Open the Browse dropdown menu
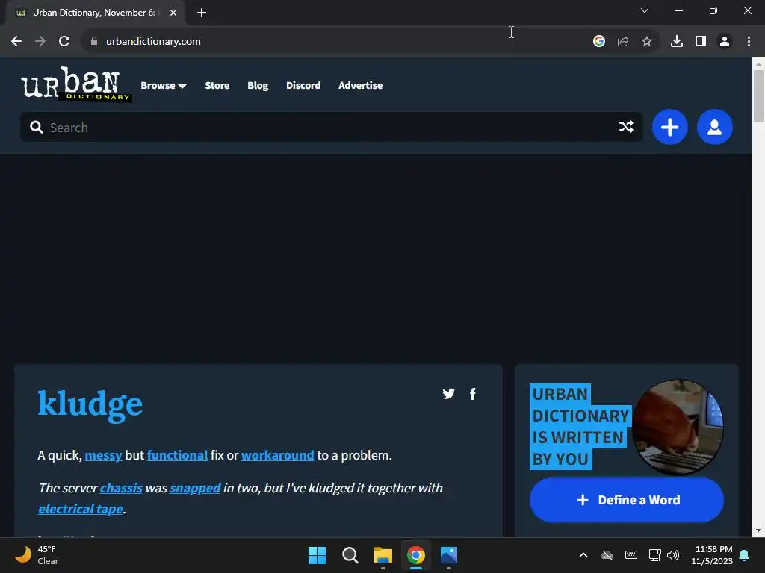This screenshot has width=765, height=573. (x=164, y=85)
